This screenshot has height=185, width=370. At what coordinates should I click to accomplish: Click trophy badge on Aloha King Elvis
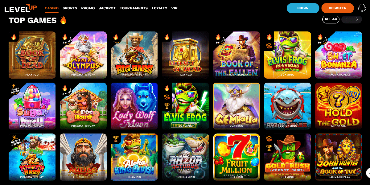(116, 139)
